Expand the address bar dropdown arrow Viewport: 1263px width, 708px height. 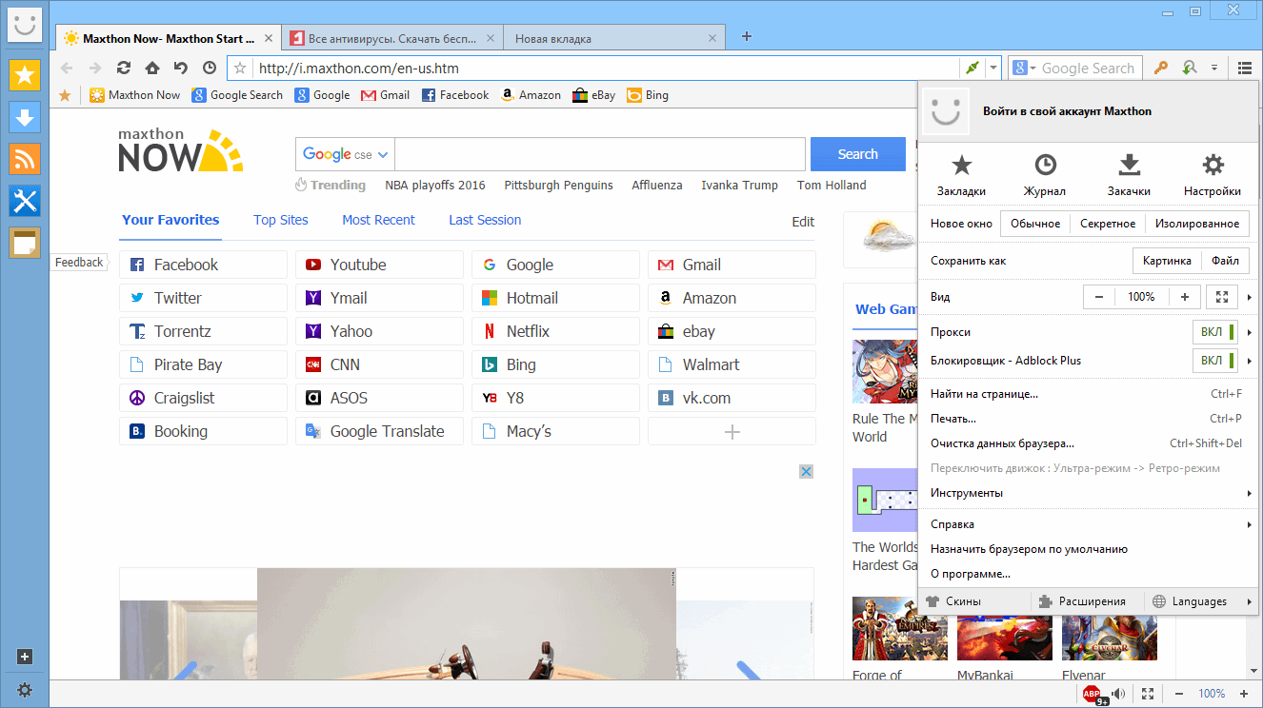click(993, 68)
